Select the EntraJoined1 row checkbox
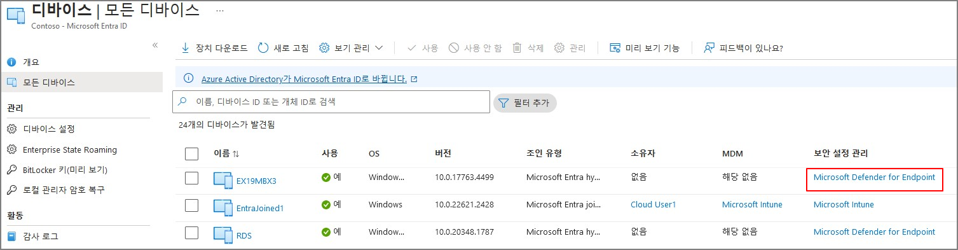Image resolution: width=958 pixels, height=250 pixels. tap(191, 205)
